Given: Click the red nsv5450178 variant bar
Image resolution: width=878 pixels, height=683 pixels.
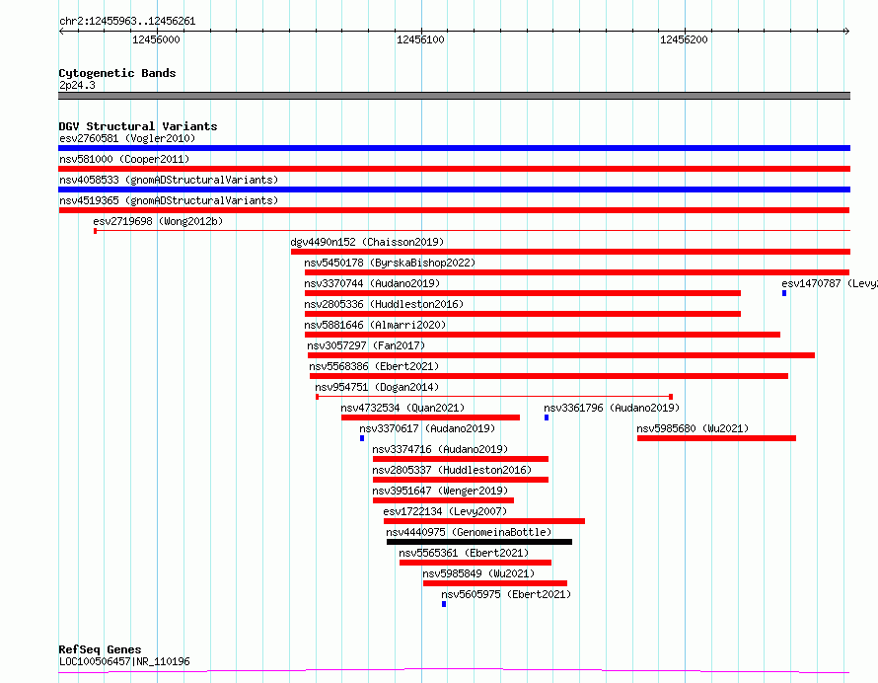Looking at the screenshot, I should coord(577,272).
